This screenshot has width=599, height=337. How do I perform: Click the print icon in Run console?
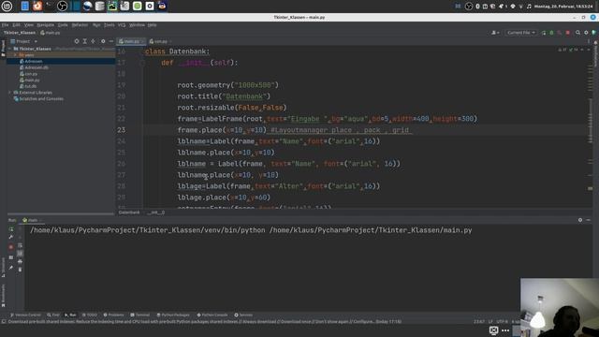(20, 261)
